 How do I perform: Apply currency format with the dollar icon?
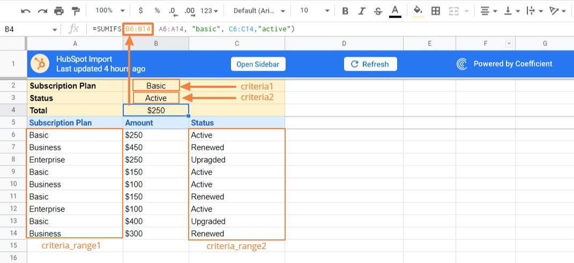point(140,11)
